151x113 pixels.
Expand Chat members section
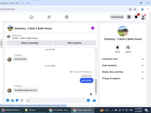coord(123,65)
